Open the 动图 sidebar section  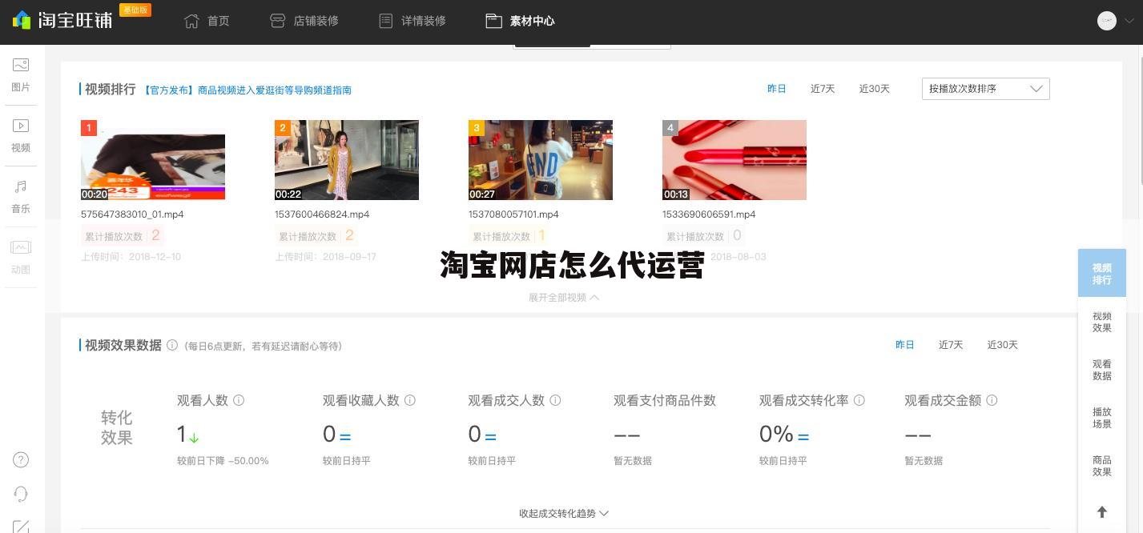[x=21, y=258]
